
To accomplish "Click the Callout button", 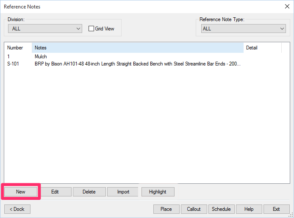I will pyautogui.click(x=194, y=209).
